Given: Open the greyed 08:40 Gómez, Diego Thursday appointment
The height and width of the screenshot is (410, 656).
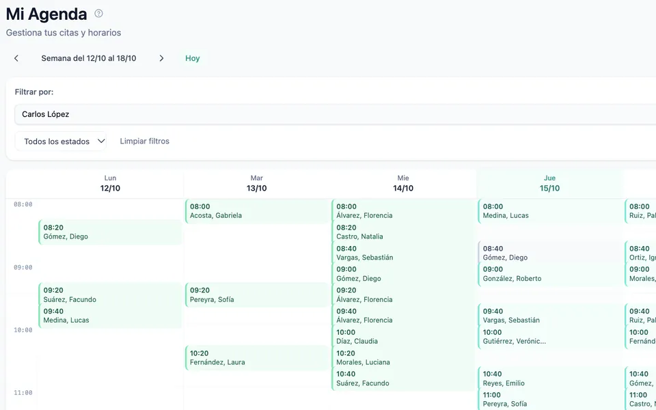Looking at the screenshot, I should pyautogui.click(x=549, y=253).
